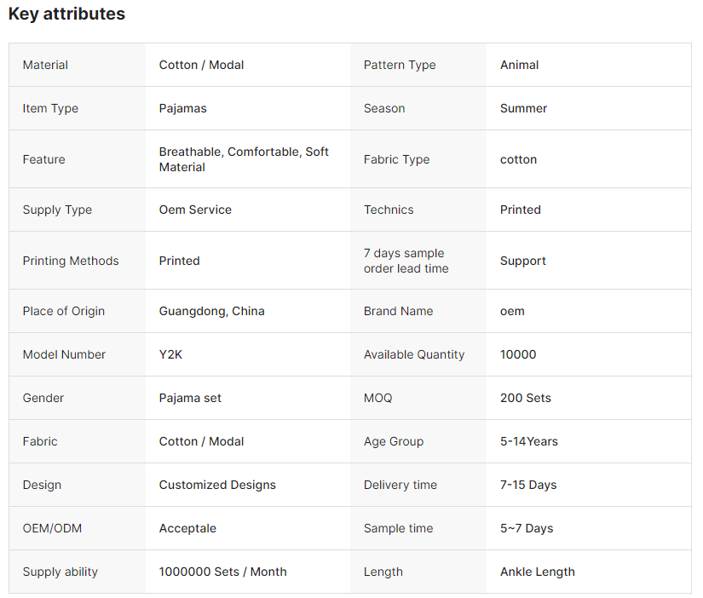The image size is (703, 598).
Task: Click the Y2K model number
Action: 170,354
